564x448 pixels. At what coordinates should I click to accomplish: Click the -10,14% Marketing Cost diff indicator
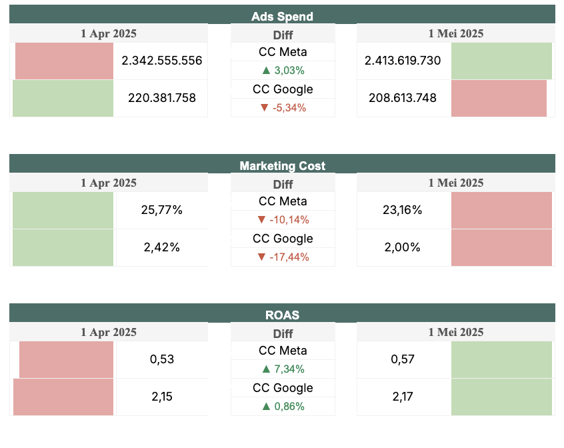coord(283,219)
